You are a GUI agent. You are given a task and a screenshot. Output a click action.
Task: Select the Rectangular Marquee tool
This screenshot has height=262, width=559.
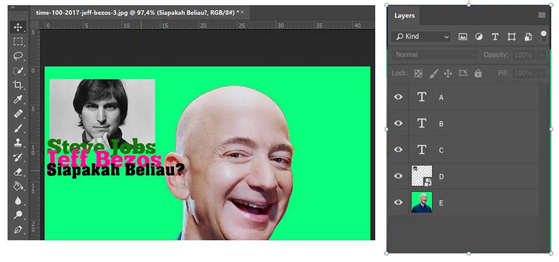click(18, 42)
